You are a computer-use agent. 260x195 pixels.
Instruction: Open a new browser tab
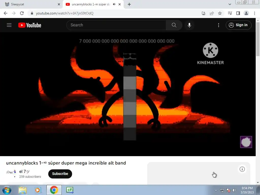(x=129, y=4)
